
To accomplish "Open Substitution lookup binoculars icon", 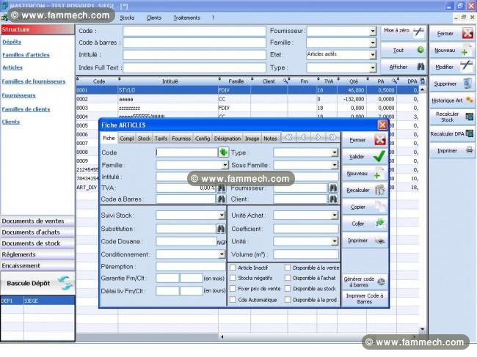I will click(x=221, y=229).
